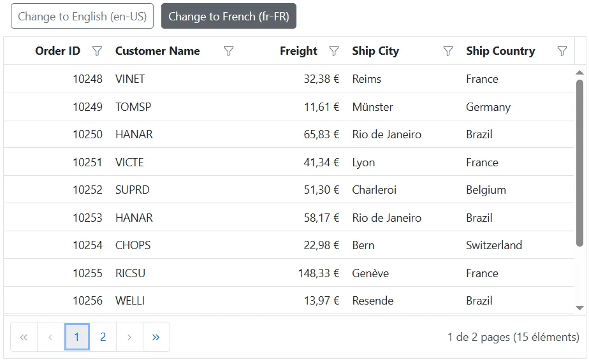Click the ship city Charleroi

(x=374, y=190)
